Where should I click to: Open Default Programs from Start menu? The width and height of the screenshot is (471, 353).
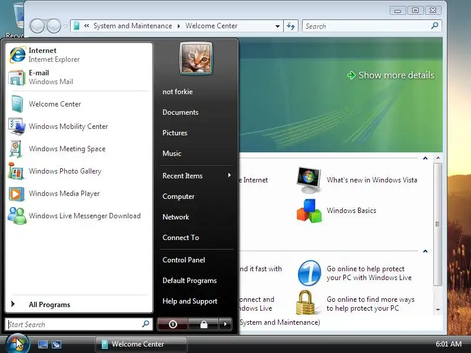pos(190,281)
